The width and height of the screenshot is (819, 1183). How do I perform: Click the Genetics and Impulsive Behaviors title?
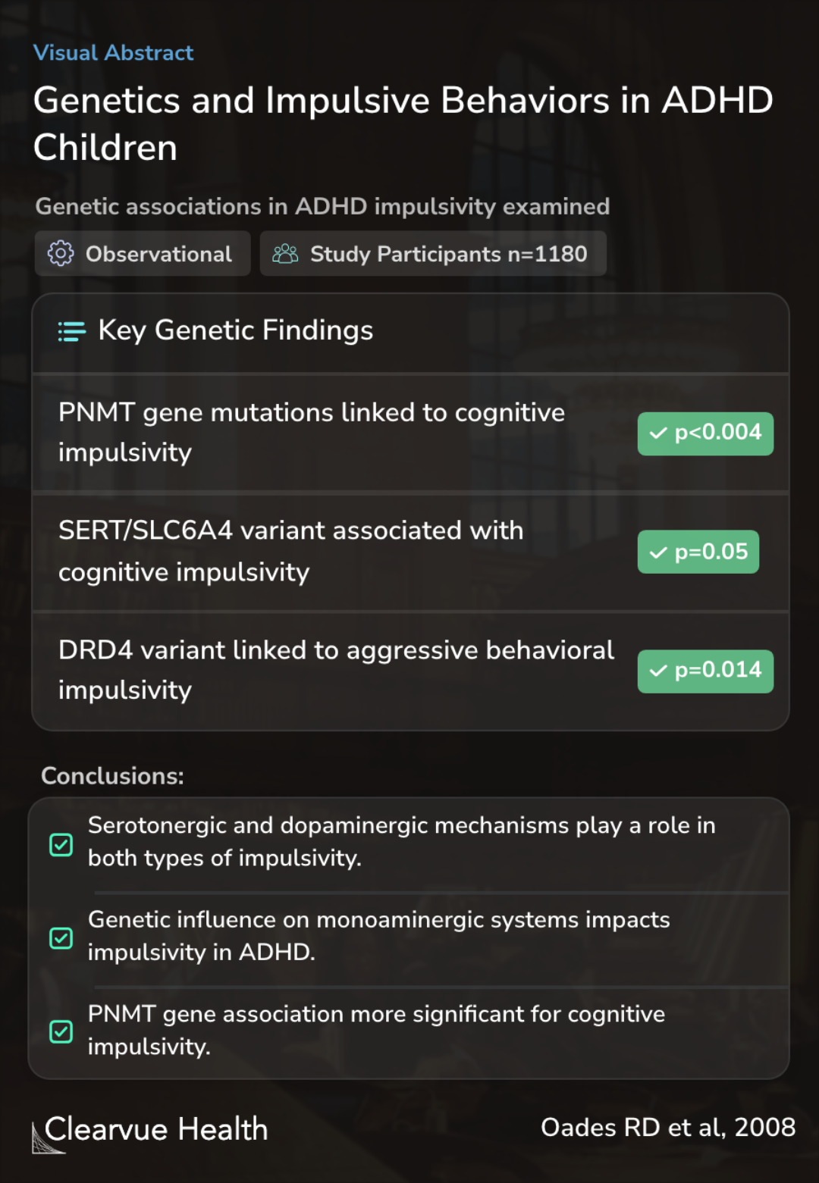click(403, 124)
